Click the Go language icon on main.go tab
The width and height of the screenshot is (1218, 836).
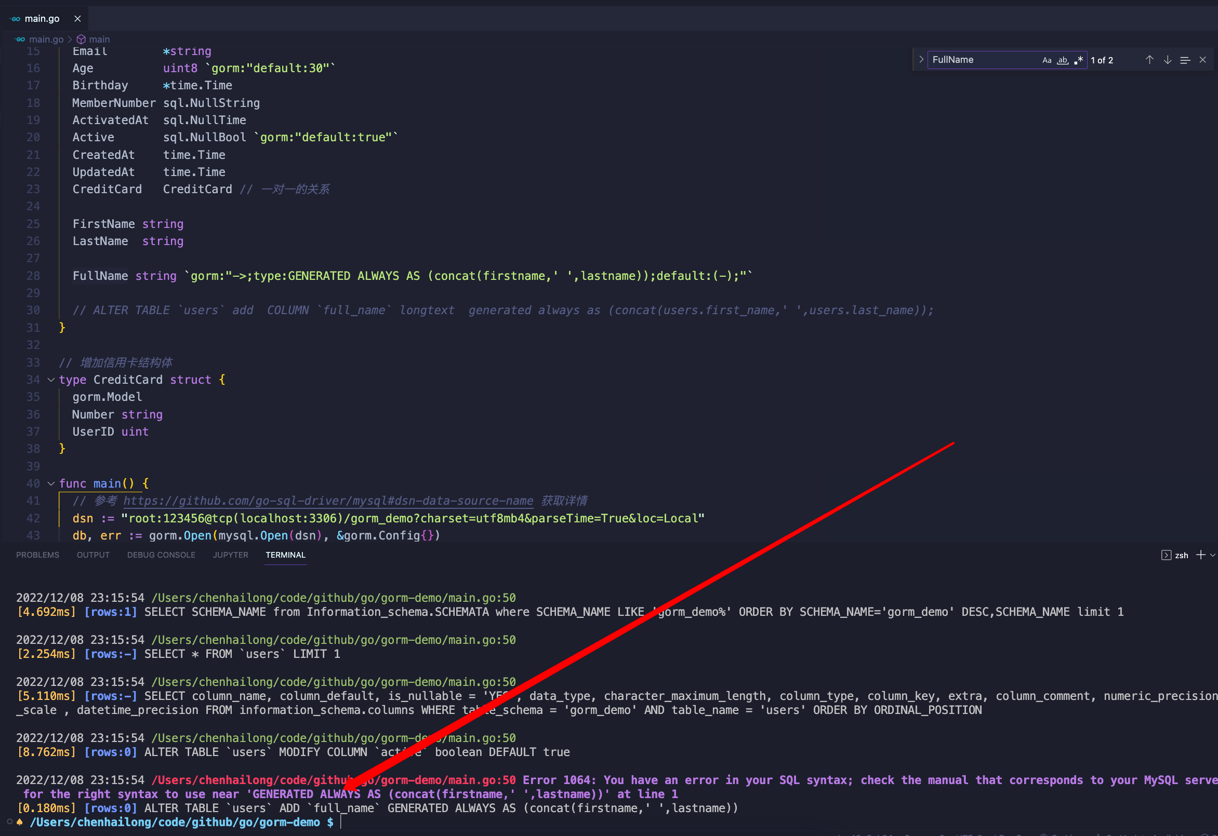14,18
